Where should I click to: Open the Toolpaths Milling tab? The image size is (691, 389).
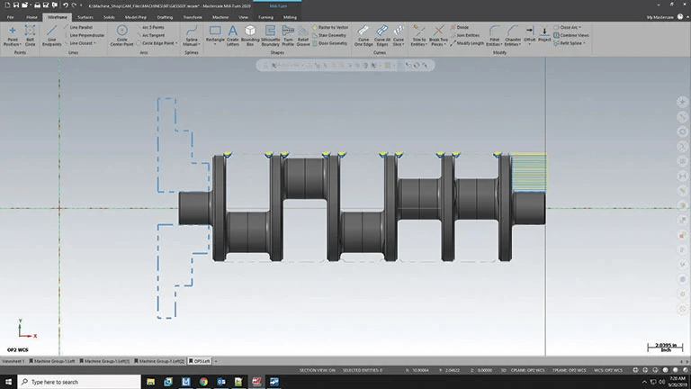(291, 17)
